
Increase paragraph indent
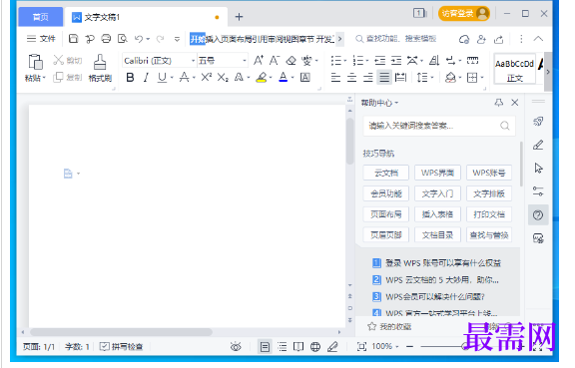point(396,60)
